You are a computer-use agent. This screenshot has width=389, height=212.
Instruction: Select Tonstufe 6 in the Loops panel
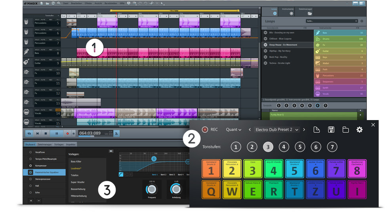[x=318, y=105]
